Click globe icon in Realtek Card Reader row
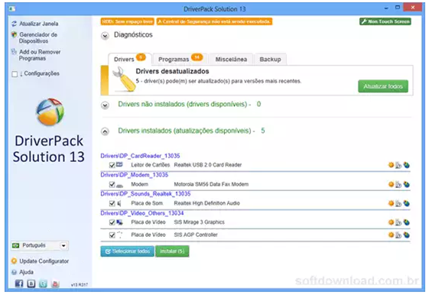429x298 pixels. [407, 165]
